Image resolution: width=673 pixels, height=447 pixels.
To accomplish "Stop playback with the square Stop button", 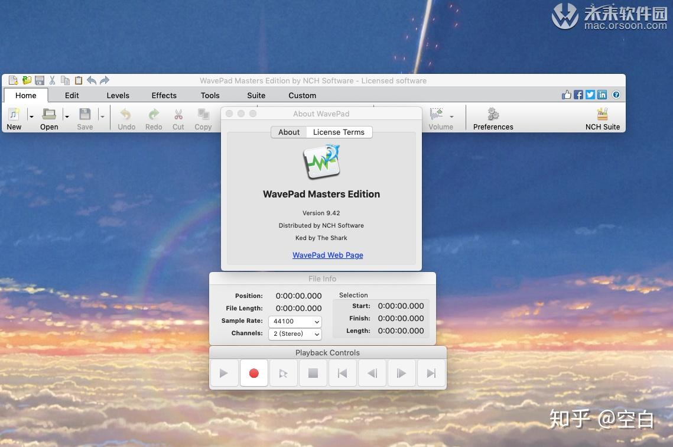I will (x=313, y=373).
